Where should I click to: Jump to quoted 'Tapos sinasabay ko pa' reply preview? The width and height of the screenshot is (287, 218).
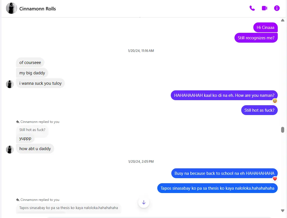[x=69, y=208]
